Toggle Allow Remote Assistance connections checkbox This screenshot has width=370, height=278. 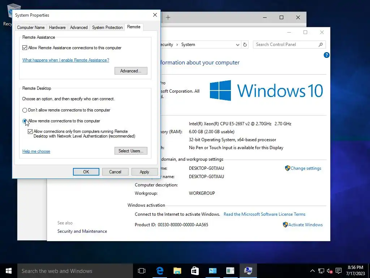tap(25, 48)
